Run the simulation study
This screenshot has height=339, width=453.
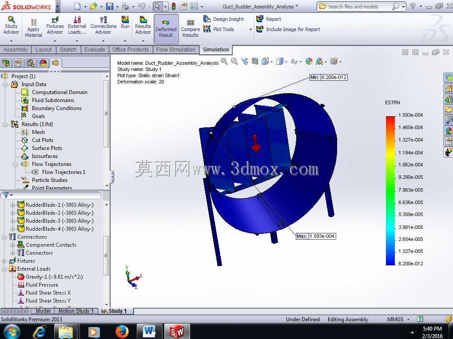click(x=125, y=23)
